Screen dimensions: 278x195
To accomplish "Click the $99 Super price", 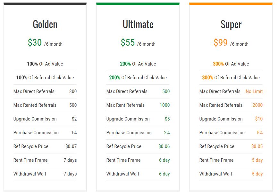I will (x=220, y=43).
